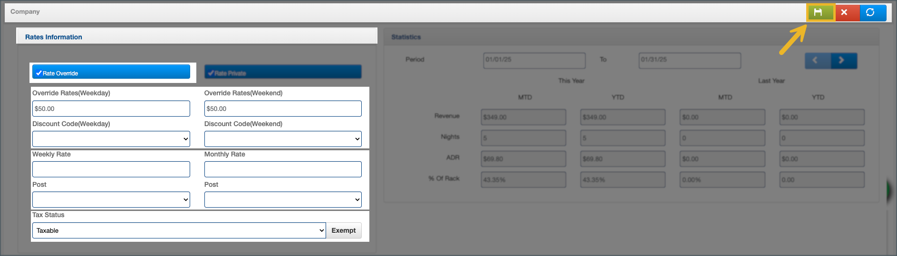This screenshot has width=897, height=256.
Task: Click the Period start date field
Action: [x=534, y=60]
